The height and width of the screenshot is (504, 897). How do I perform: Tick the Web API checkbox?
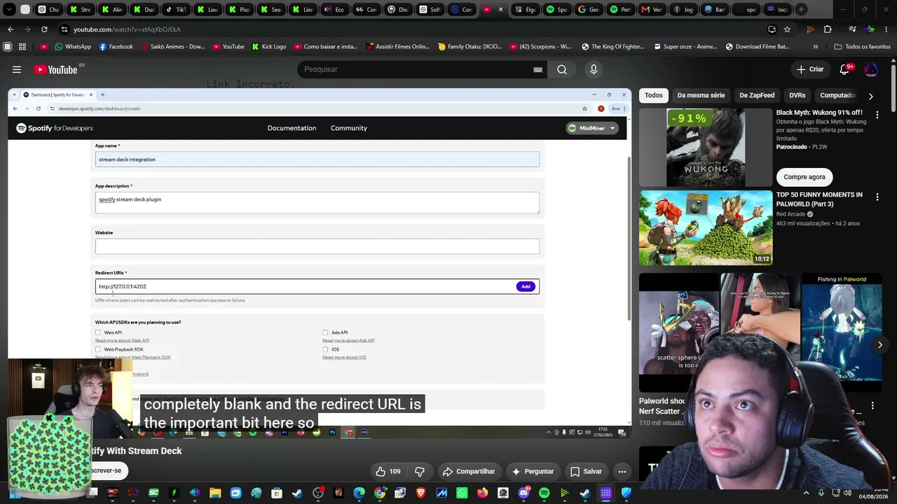[98, 332]
